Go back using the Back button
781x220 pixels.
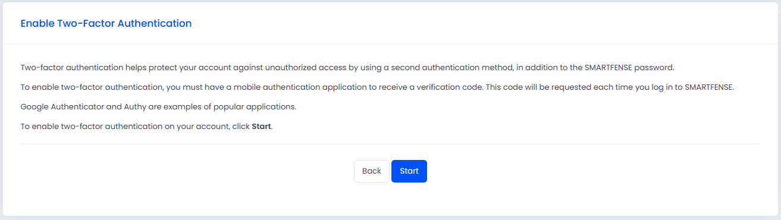(372, 171)
